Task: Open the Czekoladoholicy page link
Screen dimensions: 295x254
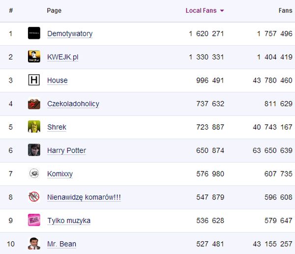Action: 73,104
